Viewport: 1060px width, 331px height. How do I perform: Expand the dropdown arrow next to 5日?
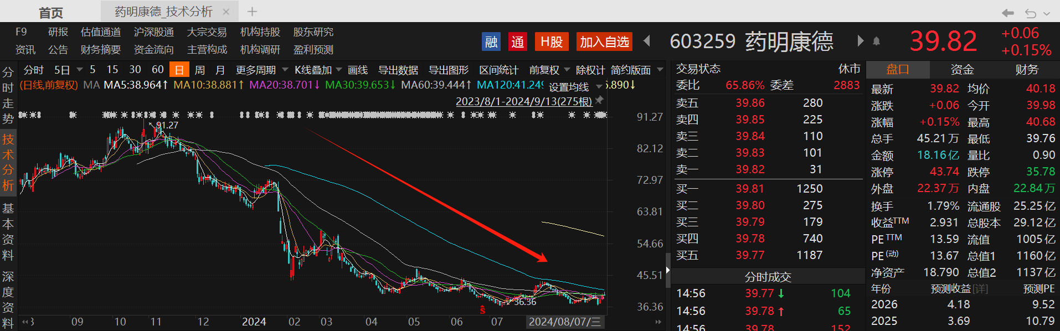(79, 70)
